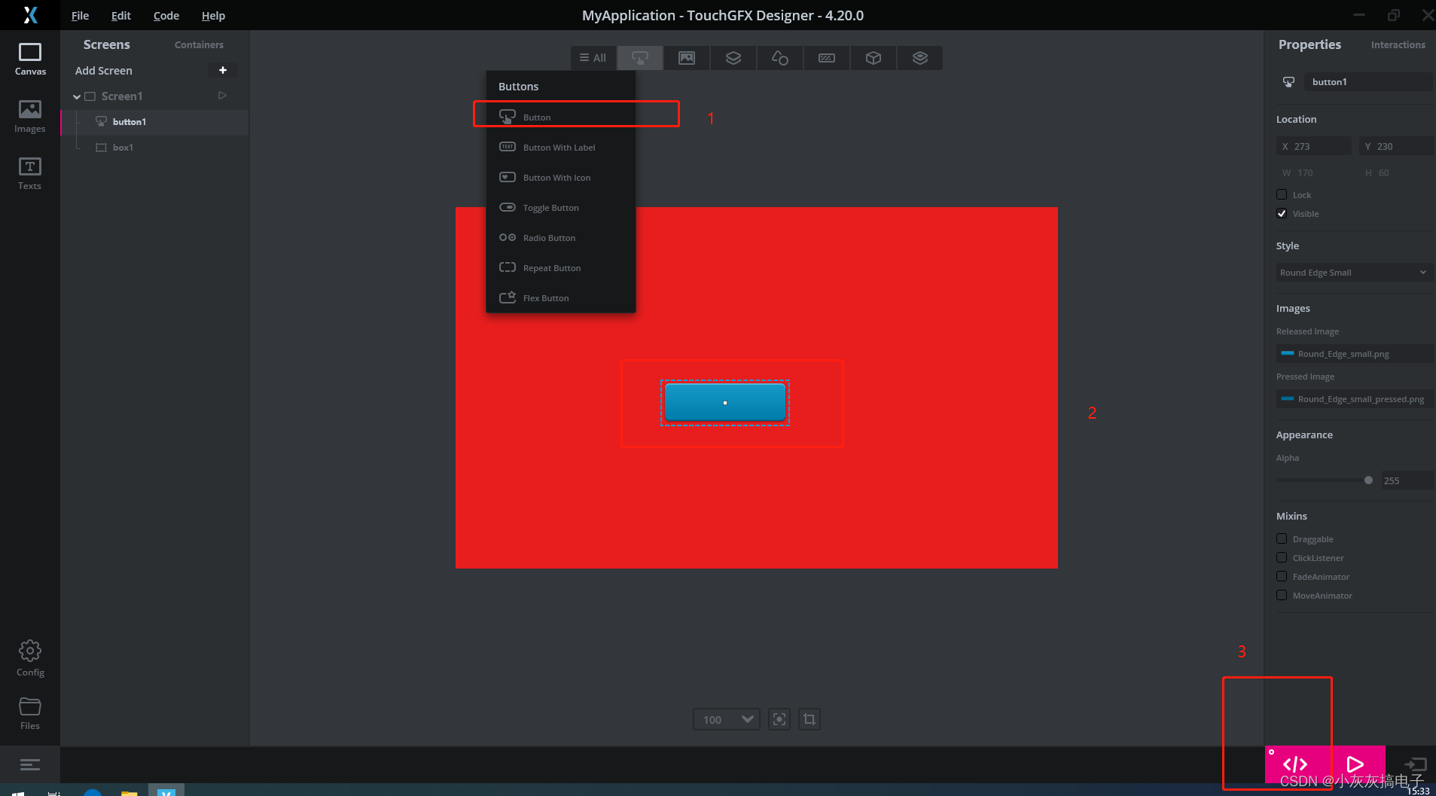Open the Canvas view in the sidebar
The image size is (1436, 796).
click(30, 59)
